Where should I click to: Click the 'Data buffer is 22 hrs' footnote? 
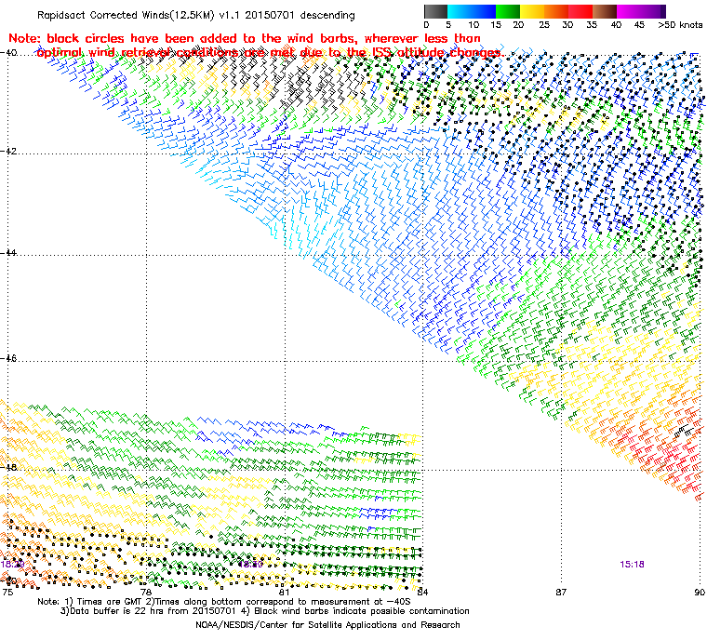coord(265,611)
